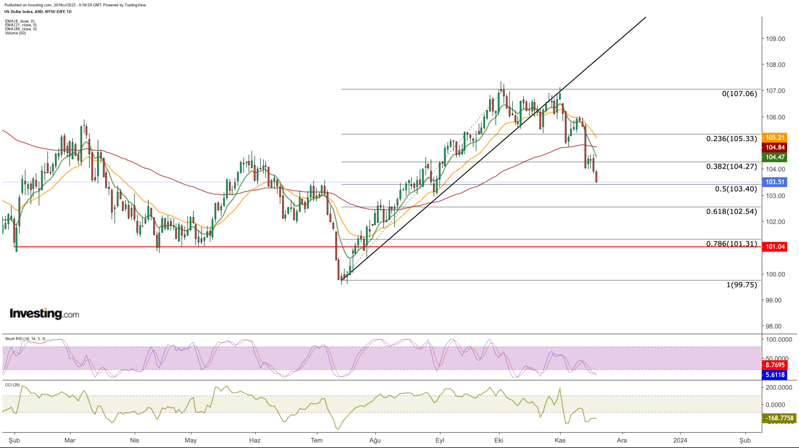Click the US Dollar Index chart title
Screen dimensions: 799x448
[38, 12]
